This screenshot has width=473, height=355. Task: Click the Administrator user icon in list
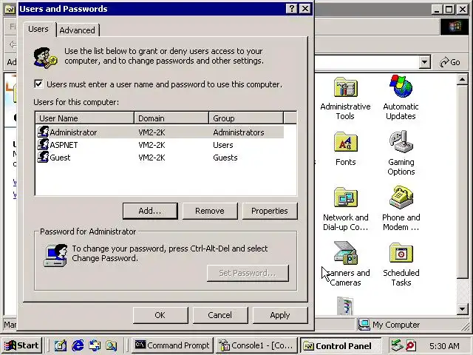click(43, 132)
